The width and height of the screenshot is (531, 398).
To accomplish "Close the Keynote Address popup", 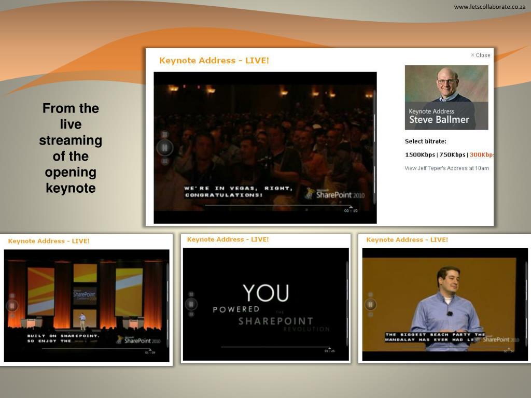I will coord(481,55).
